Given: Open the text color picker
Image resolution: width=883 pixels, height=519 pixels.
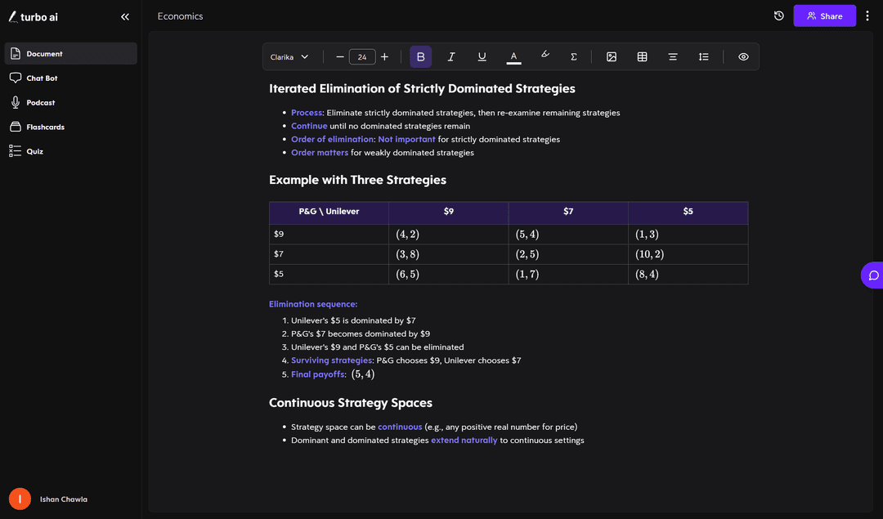Looking at the screenshot, I should point(513,57).
